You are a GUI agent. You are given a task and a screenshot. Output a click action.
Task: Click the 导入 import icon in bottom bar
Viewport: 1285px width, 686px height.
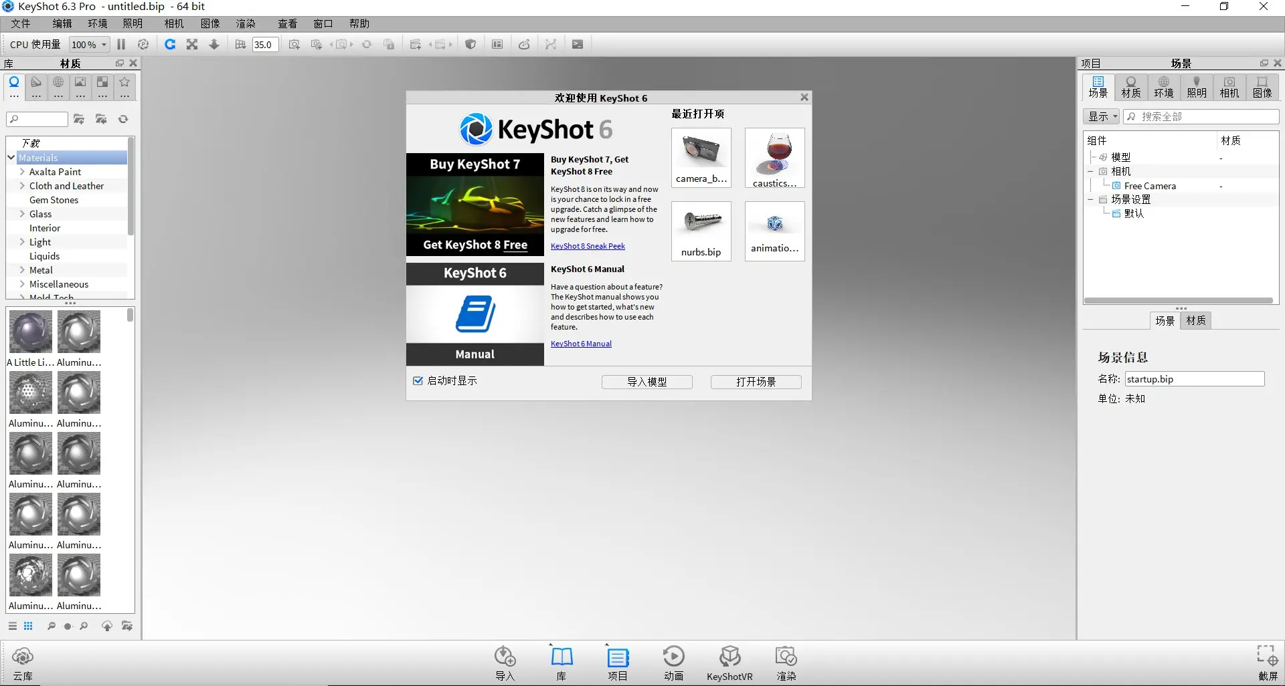505,663
